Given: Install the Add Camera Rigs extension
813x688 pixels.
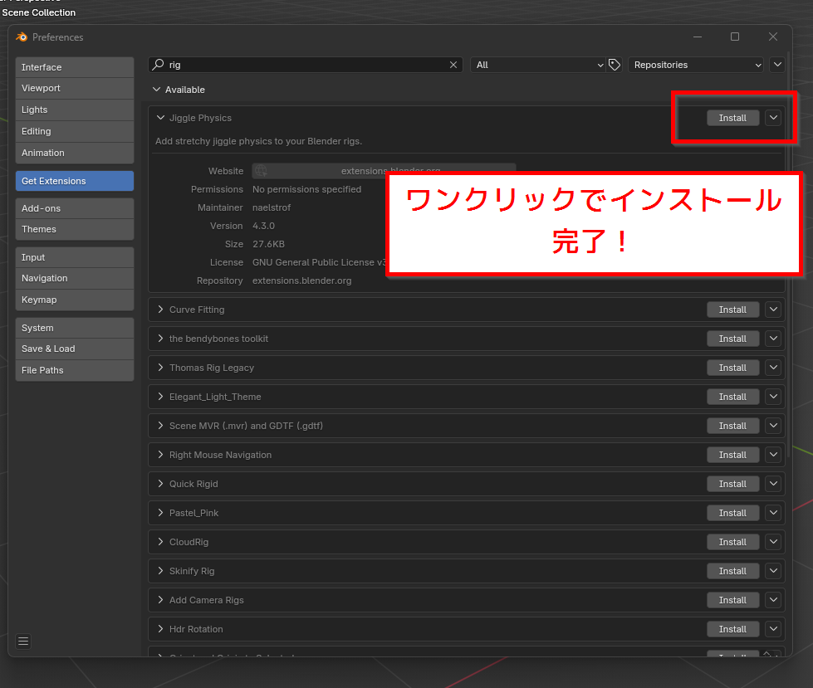Looking at the screenshot, I should click(x=732, y=600).
